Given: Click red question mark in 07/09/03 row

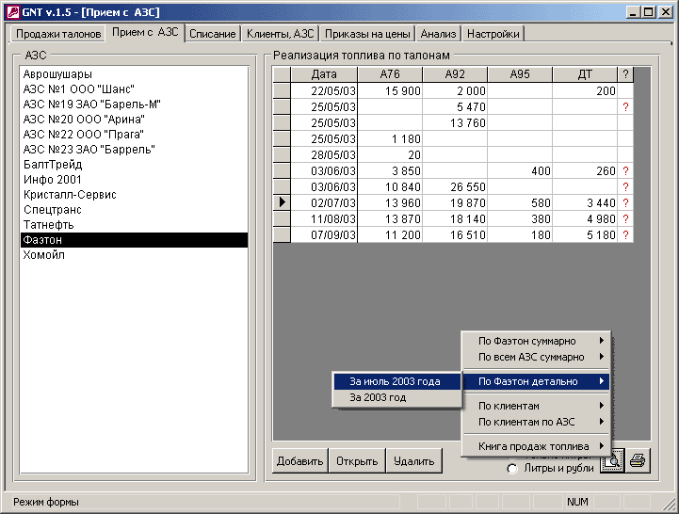Looking at the screenshot, I should tap(625, 234).
